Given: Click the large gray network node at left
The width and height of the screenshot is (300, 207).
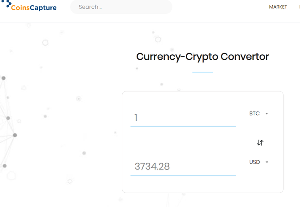Looking at the screenshot, I should click(15, 135).
